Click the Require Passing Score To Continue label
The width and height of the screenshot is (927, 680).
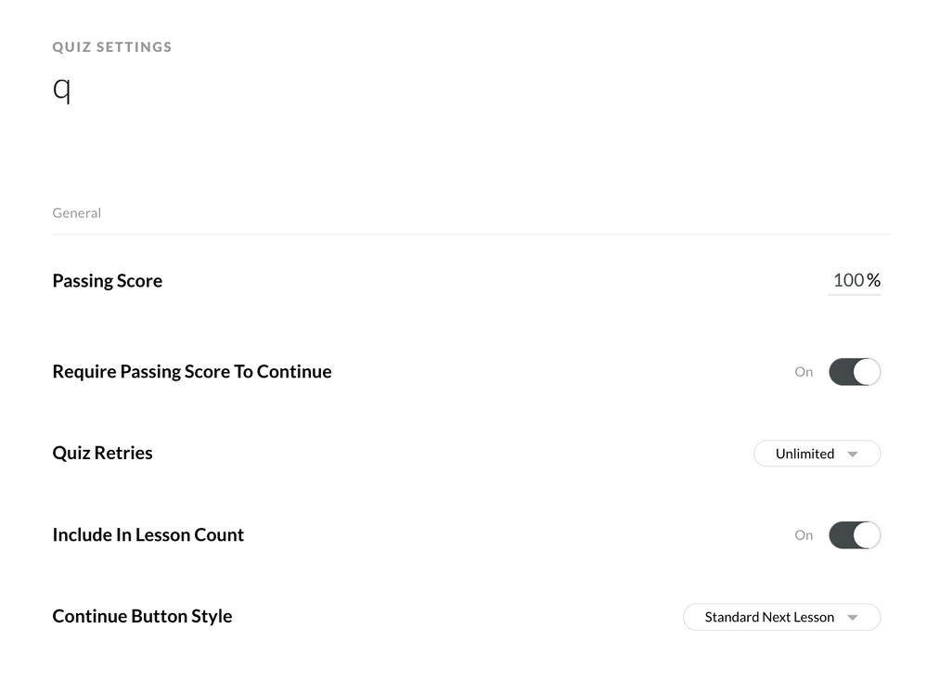point(192,372)
